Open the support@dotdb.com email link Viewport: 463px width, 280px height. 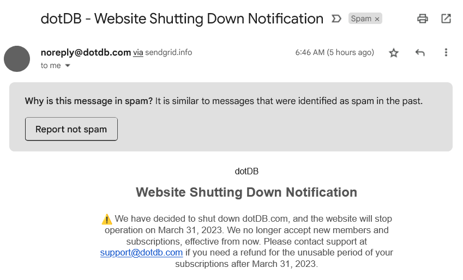[141, 253]
